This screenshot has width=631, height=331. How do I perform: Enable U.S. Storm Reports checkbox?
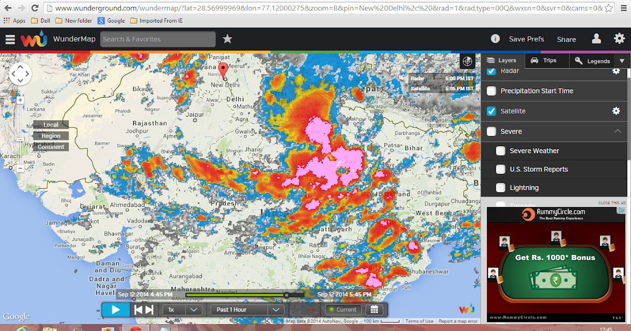[501, 169]
